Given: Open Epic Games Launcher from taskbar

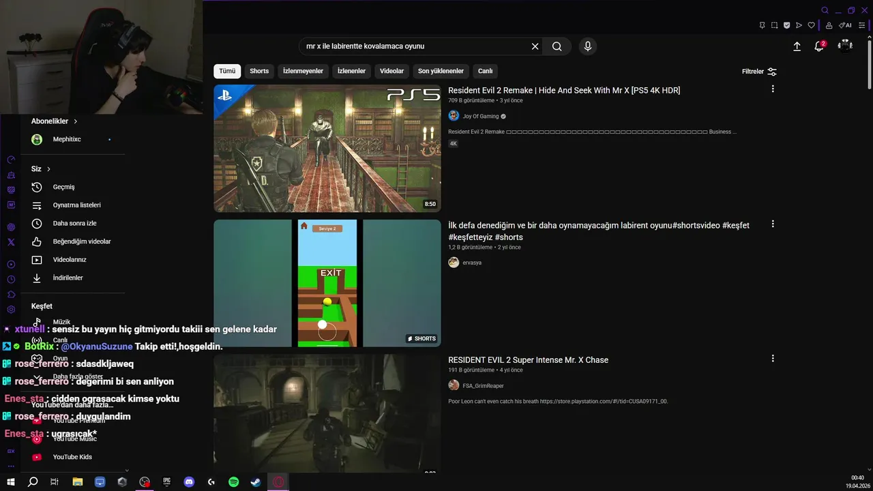Looking at the screenshot, I should (166, 482).
